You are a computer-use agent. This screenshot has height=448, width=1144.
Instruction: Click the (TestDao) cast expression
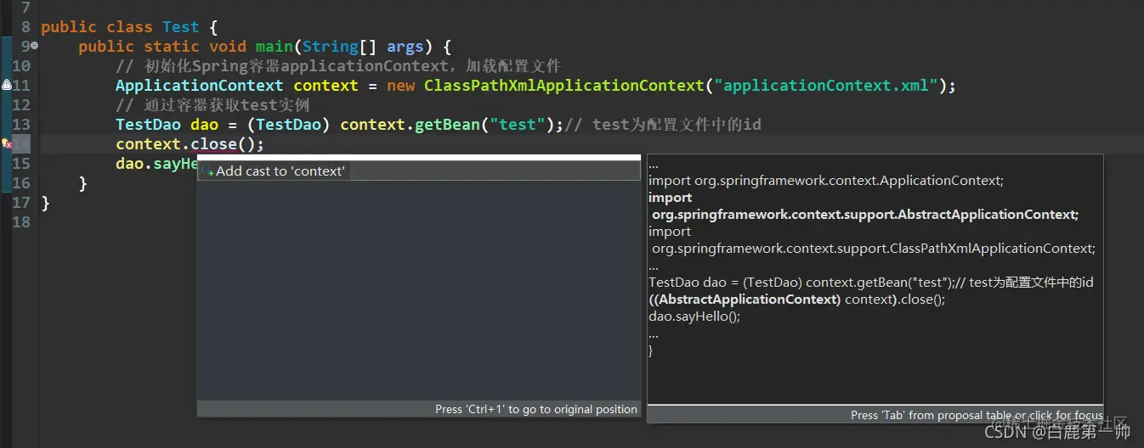click(x=289, y=125)
